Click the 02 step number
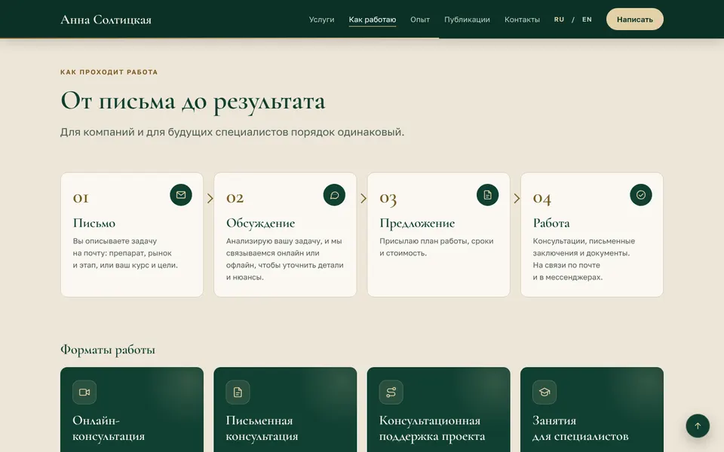Screen dimensions: 724x452 click(x=235, y=197)
